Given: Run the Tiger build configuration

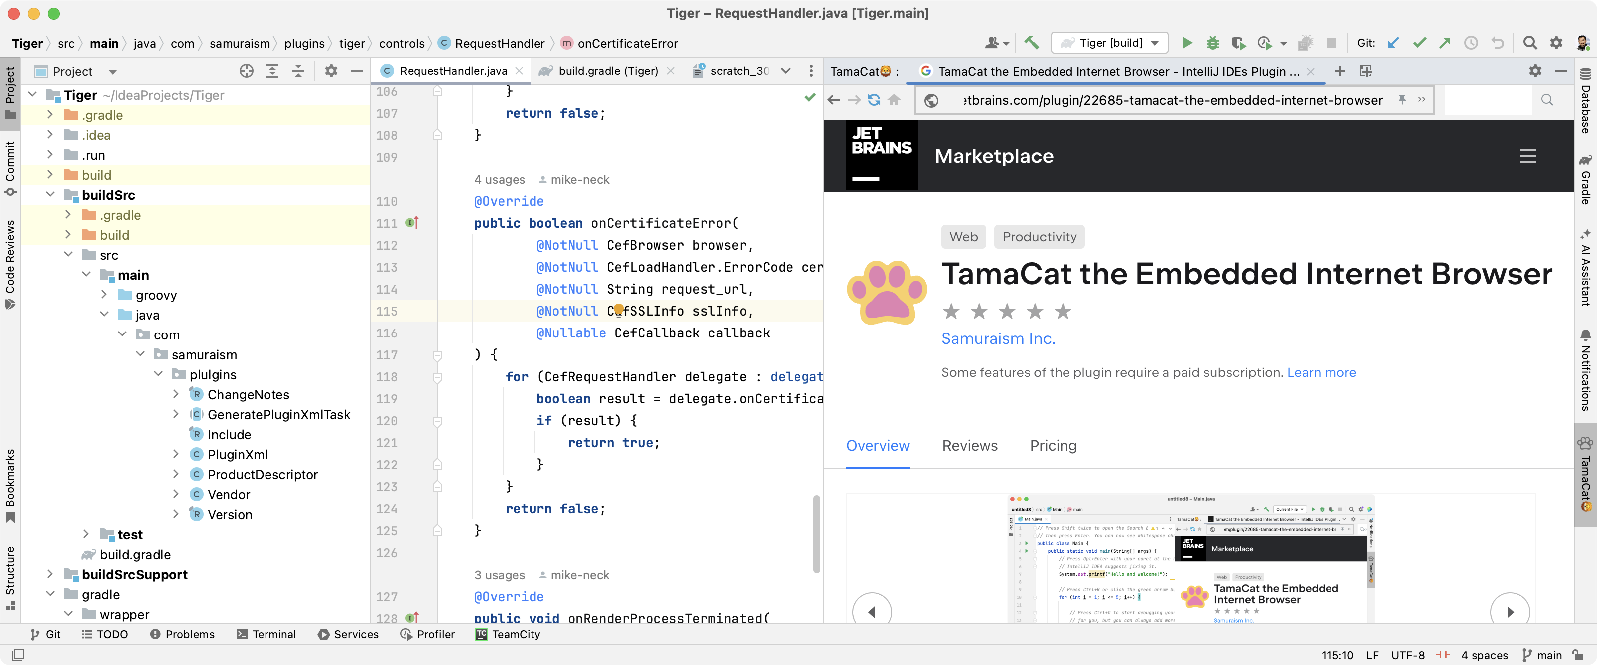Looking at the screenshot, I should [x=1187, y=43].
